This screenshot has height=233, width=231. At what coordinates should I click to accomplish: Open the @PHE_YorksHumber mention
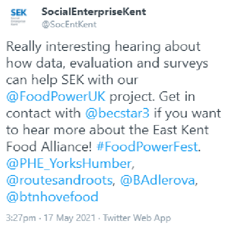tap(69, 163)
